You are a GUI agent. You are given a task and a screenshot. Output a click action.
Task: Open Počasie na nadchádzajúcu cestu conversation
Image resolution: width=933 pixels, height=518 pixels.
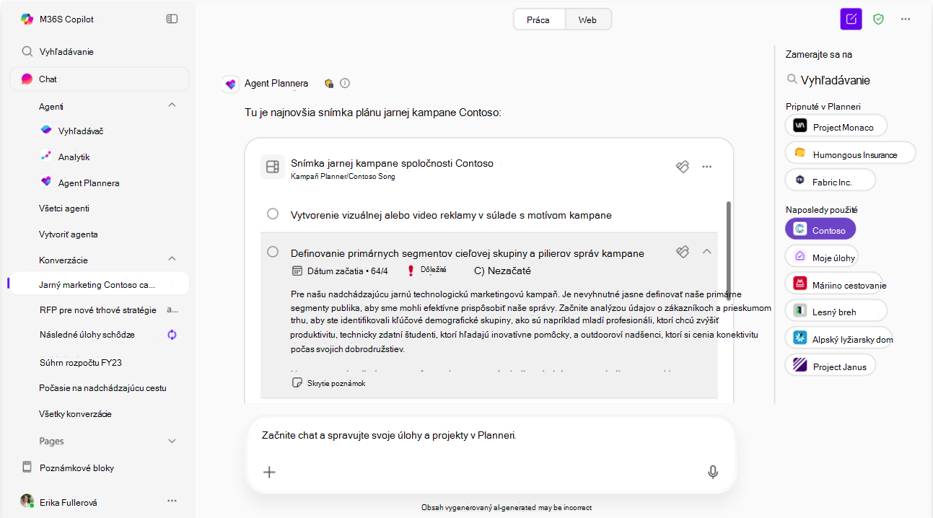[x=102, y=388]
